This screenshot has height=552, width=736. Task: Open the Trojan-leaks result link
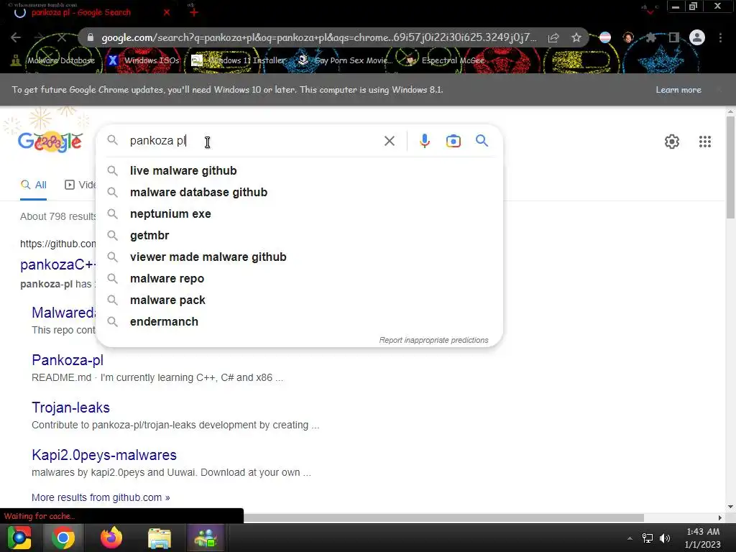(x=70, y=408)
